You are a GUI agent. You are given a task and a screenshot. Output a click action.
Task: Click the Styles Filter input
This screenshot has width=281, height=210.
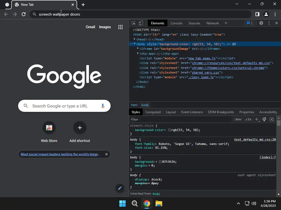[x=181, y=119]
